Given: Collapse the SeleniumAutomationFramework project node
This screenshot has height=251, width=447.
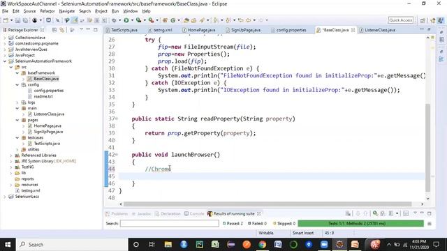Looking at the screenshot, I should pyautogui.click(x=5, y=61).
